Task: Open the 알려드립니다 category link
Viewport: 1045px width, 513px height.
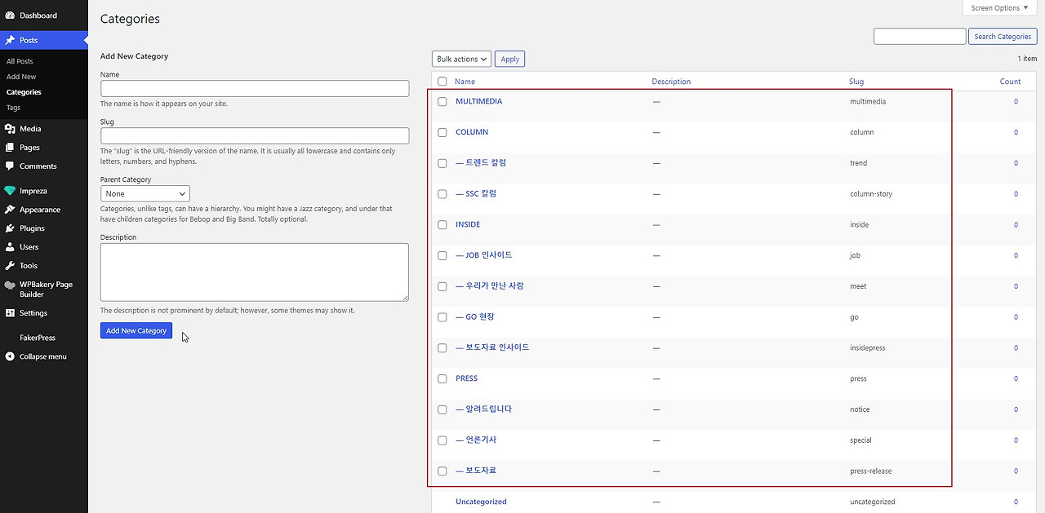Action: coord(484,409)
